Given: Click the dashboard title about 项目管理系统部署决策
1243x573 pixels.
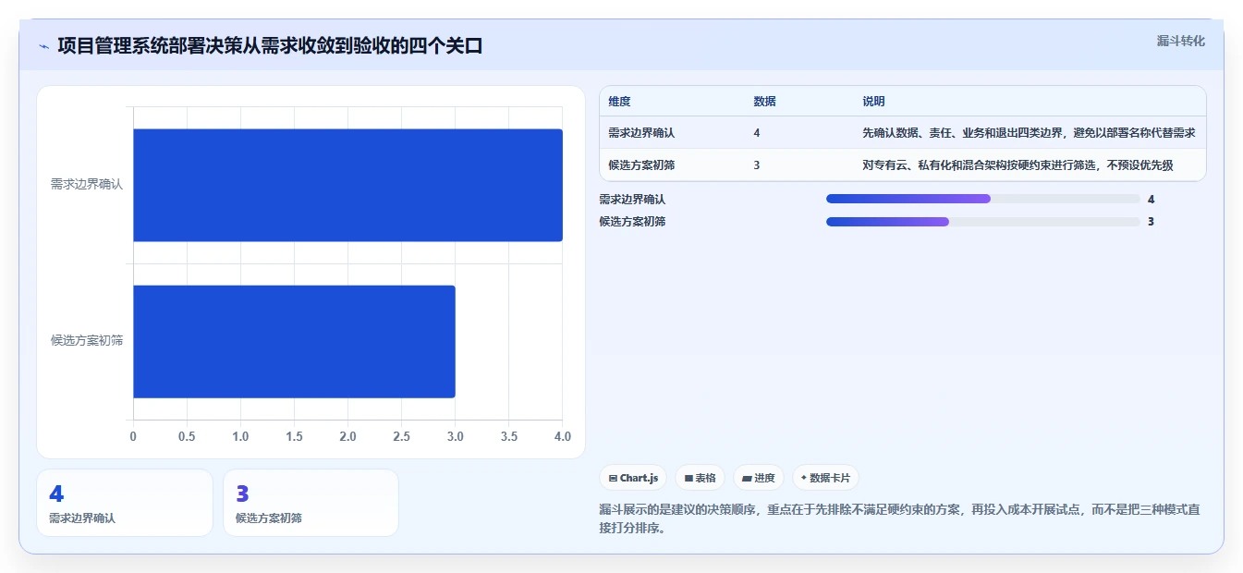Looking at the screenshot, I should click(270, 46).
